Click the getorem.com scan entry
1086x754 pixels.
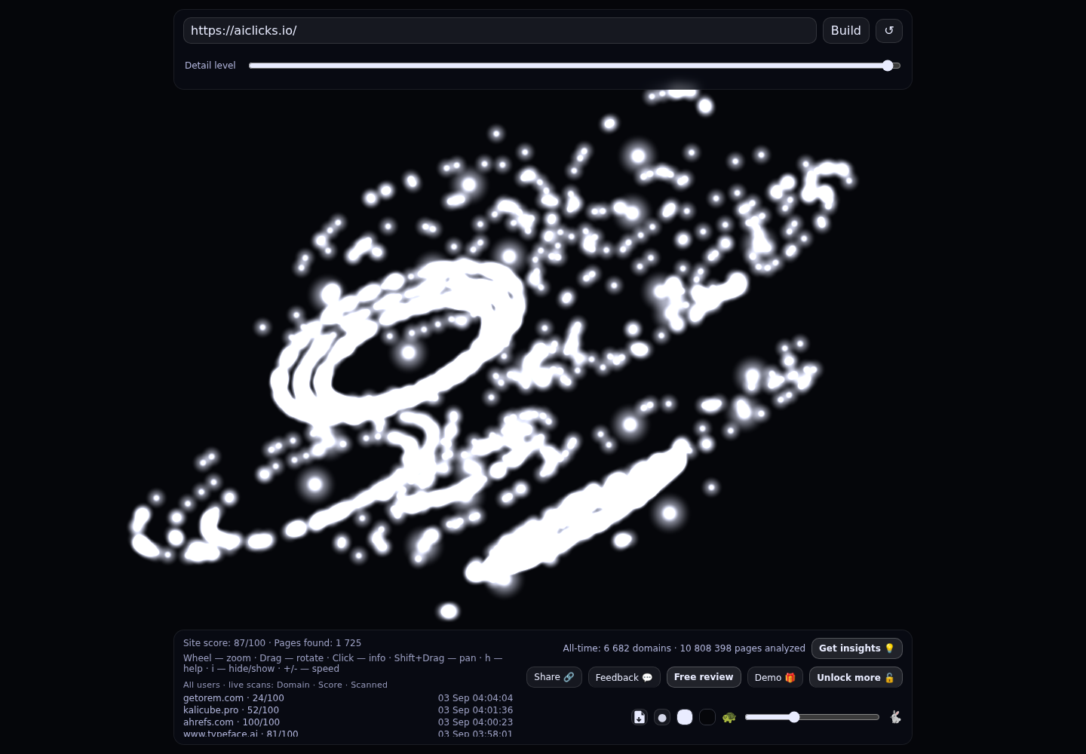(234, 698)
